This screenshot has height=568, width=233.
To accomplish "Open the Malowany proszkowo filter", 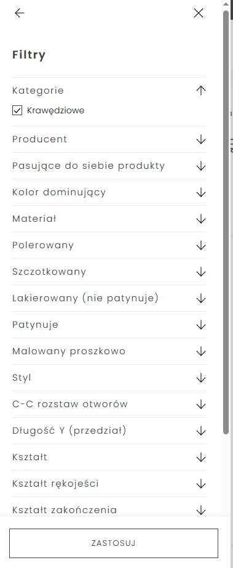I will pos(109,351).
